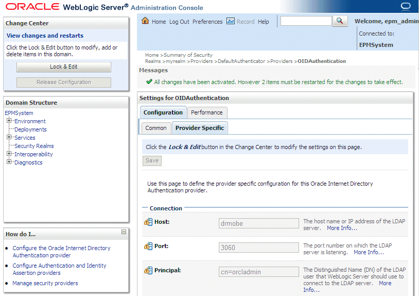Screen dimensions: 419x296
Task: Click the Save button
Action: click(152, 160)
